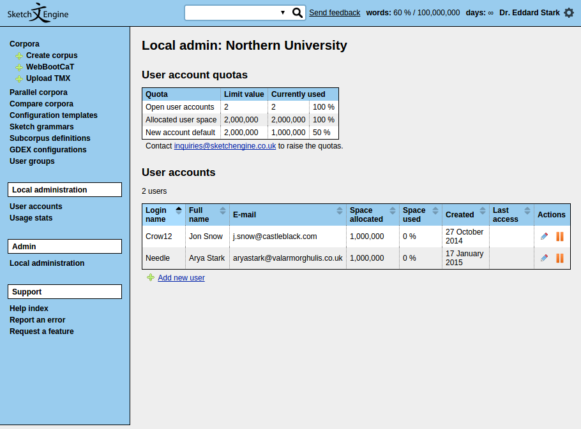Open the corpus search dropdown arrow
Image resolution: width=581 pixels, height=429 pixels.
pyautogui.click(x=283, y=13)
